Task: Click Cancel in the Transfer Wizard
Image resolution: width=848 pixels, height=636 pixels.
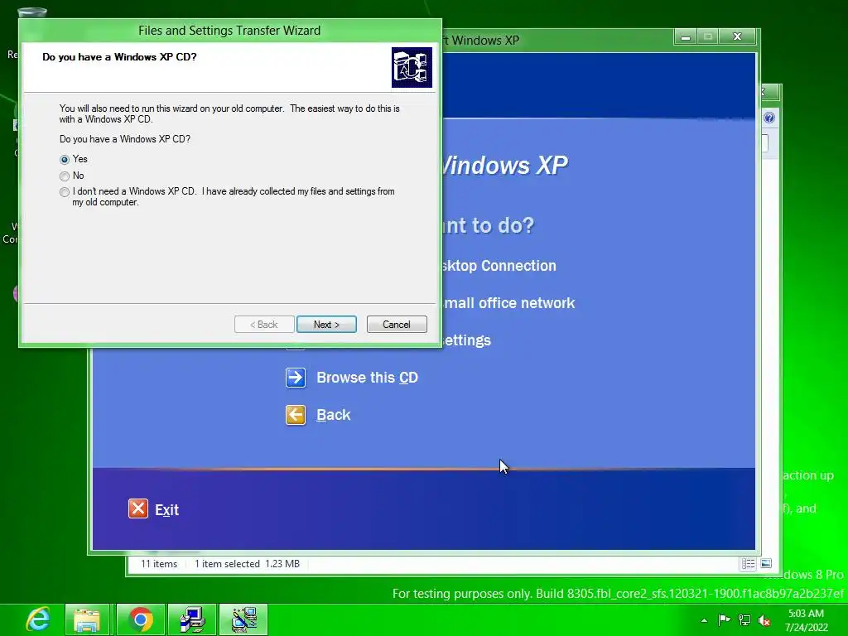Action: (x=397, y=325)
